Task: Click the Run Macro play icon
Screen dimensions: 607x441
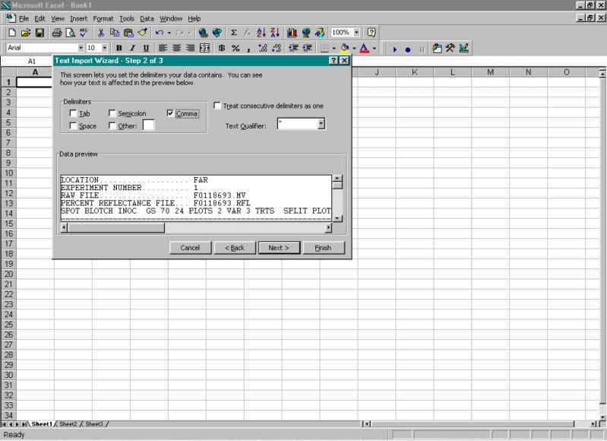Action: click(394, 49)
